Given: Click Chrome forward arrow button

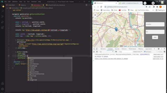Looking at the screenshot, I should coord(98,7).
